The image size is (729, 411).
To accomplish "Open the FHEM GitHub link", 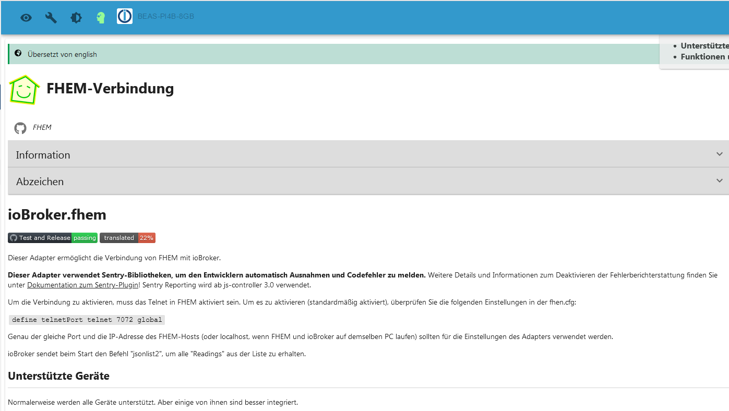I will pos(42,127).
